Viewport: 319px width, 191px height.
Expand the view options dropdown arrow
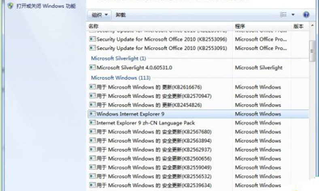293,15
